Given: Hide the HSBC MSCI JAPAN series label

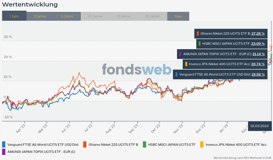Looking at the screenshot, I should tap(172, 145).
